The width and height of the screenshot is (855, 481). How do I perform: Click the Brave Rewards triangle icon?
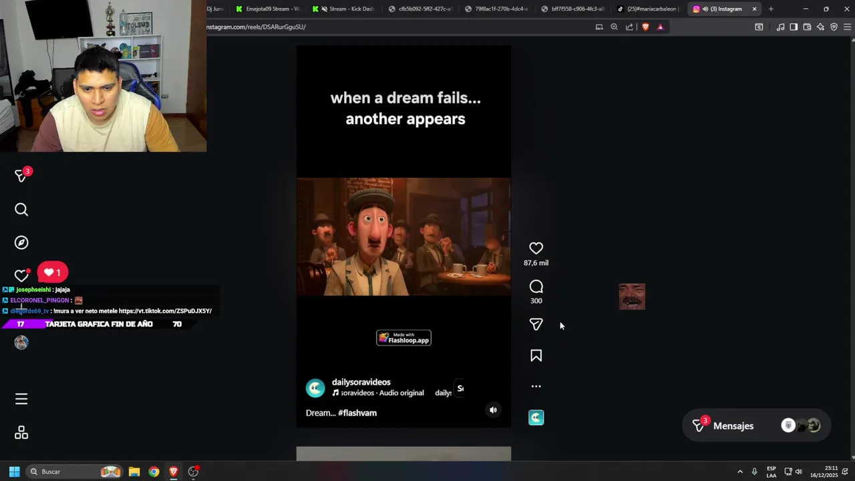661,27
